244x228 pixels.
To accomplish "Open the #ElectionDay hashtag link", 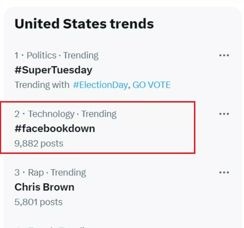I will pyautogui.click(x=100, y=85).
